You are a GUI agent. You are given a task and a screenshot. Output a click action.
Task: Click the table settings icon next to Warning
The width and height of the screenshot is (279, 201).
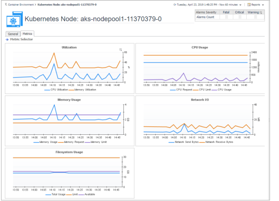tap(261, 12)
